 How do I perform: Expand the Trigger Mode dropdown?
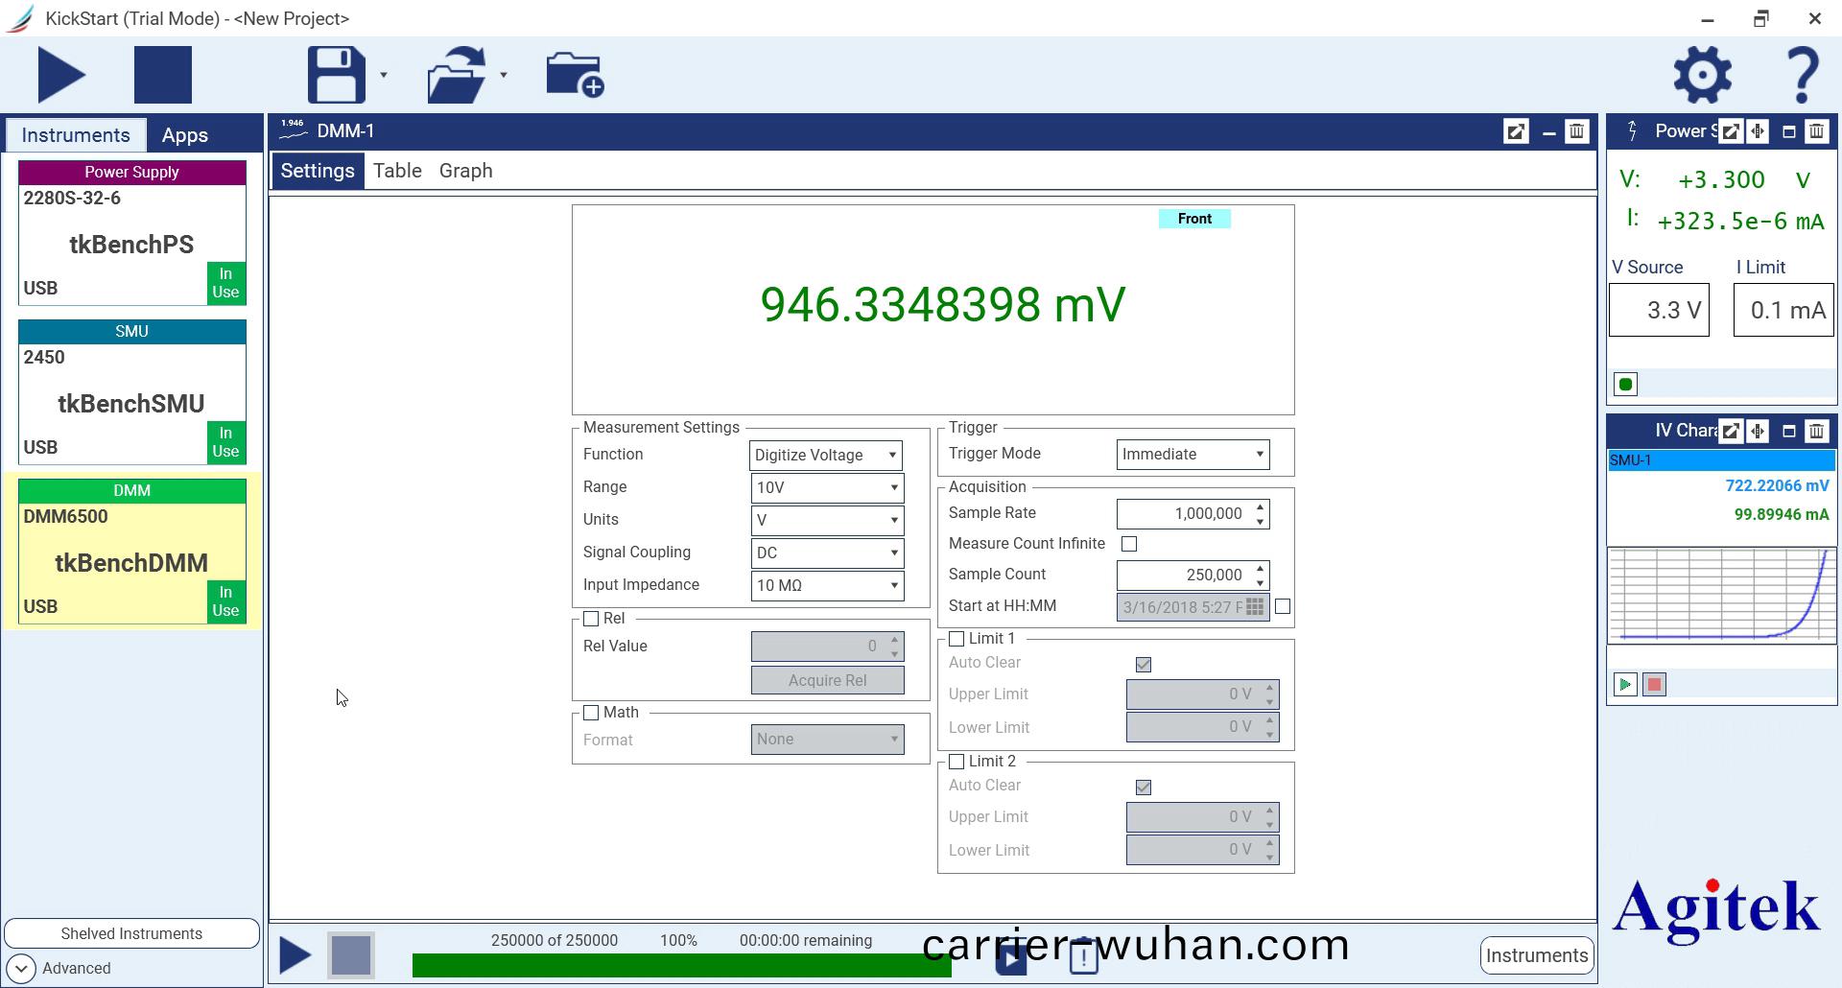pos(1193,455)
